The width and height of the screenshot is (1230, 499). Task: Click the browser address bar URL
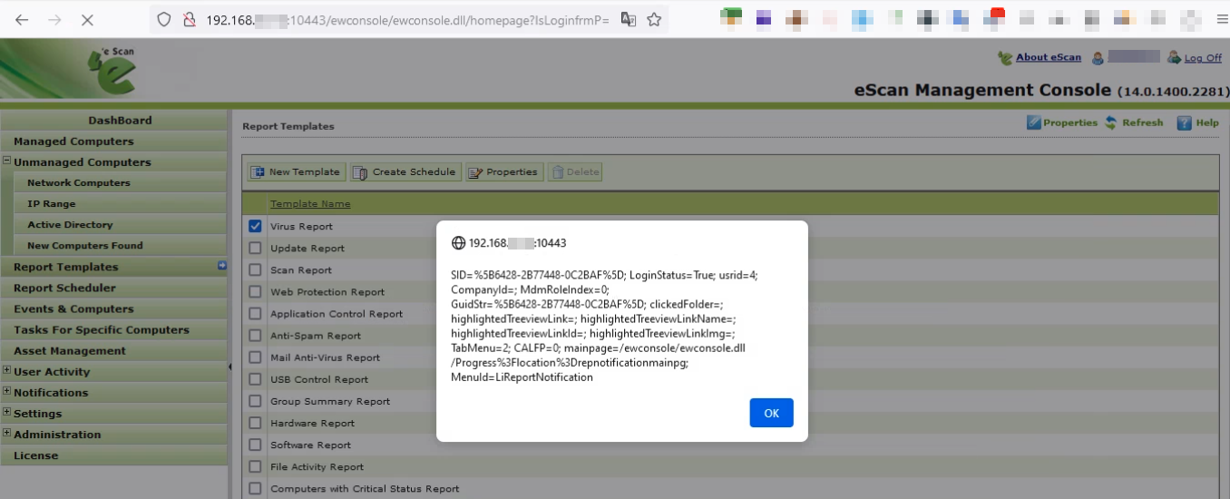(406, 19)
